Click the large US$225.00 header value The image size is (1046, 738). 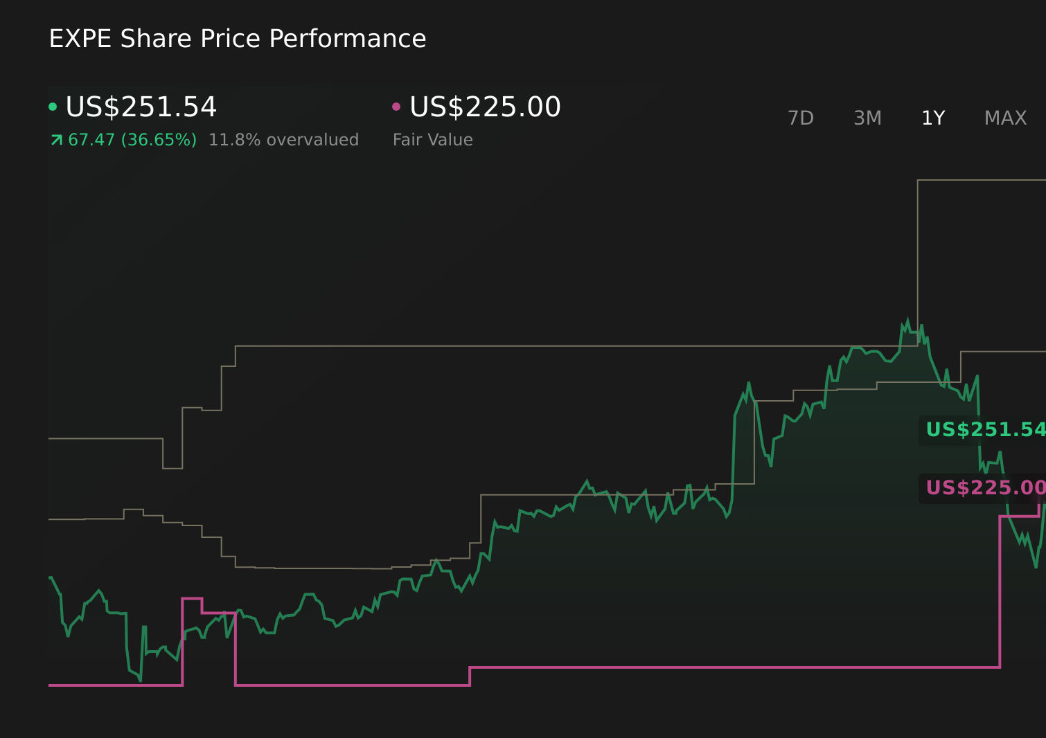click(485, 107)
